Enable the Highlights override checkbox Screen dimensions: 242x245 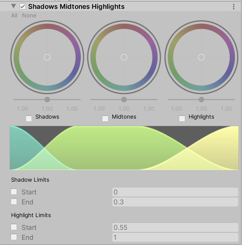point(182,119)
